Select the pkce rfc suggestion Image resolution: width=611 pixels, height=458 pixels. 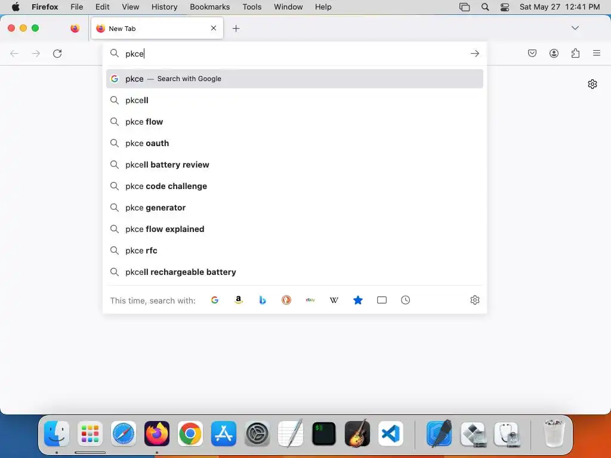tap(295, 250)
